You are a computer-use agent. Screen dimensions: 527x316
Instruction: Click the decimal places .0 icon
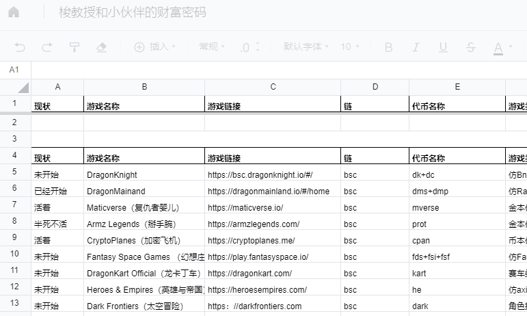point(245,47)
